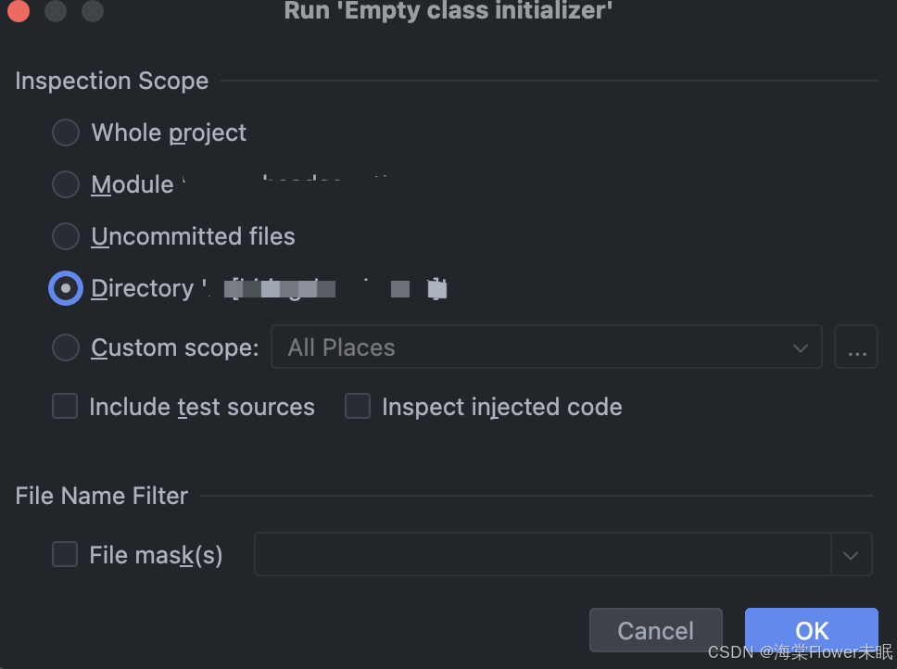Click the File Name Filter section heading
Viewport: 897px width, 669px height.
[x=102, y=496]
